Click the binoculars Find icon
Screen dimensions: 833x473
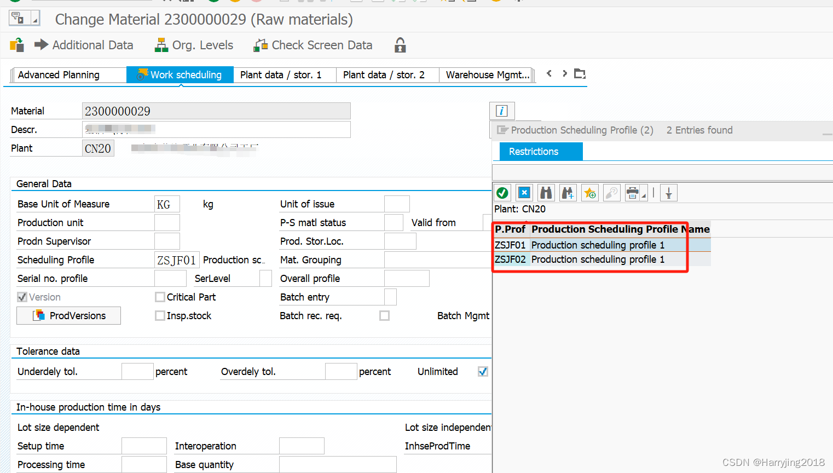546,193
